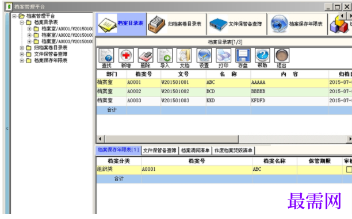Viewport: 352px width, 219px height.
Task: Open the 文件保管备查簿 module
Action: click(236, 24)
